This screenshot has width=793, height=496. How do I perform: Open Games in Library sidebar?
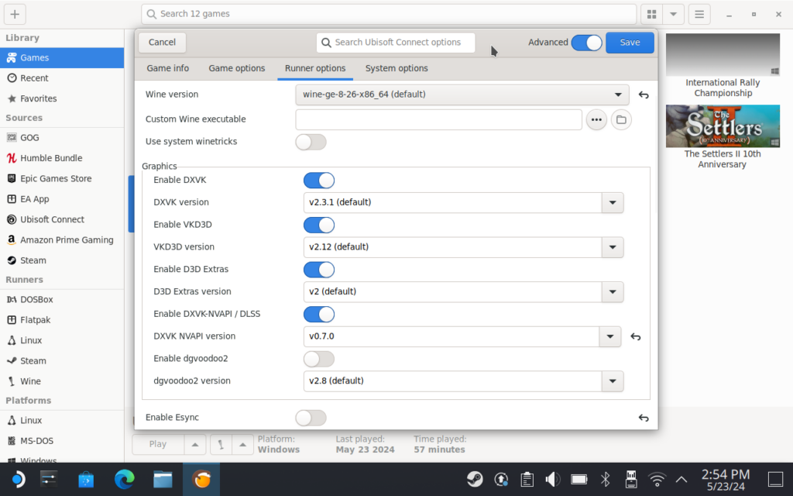(x=62, y=57)
